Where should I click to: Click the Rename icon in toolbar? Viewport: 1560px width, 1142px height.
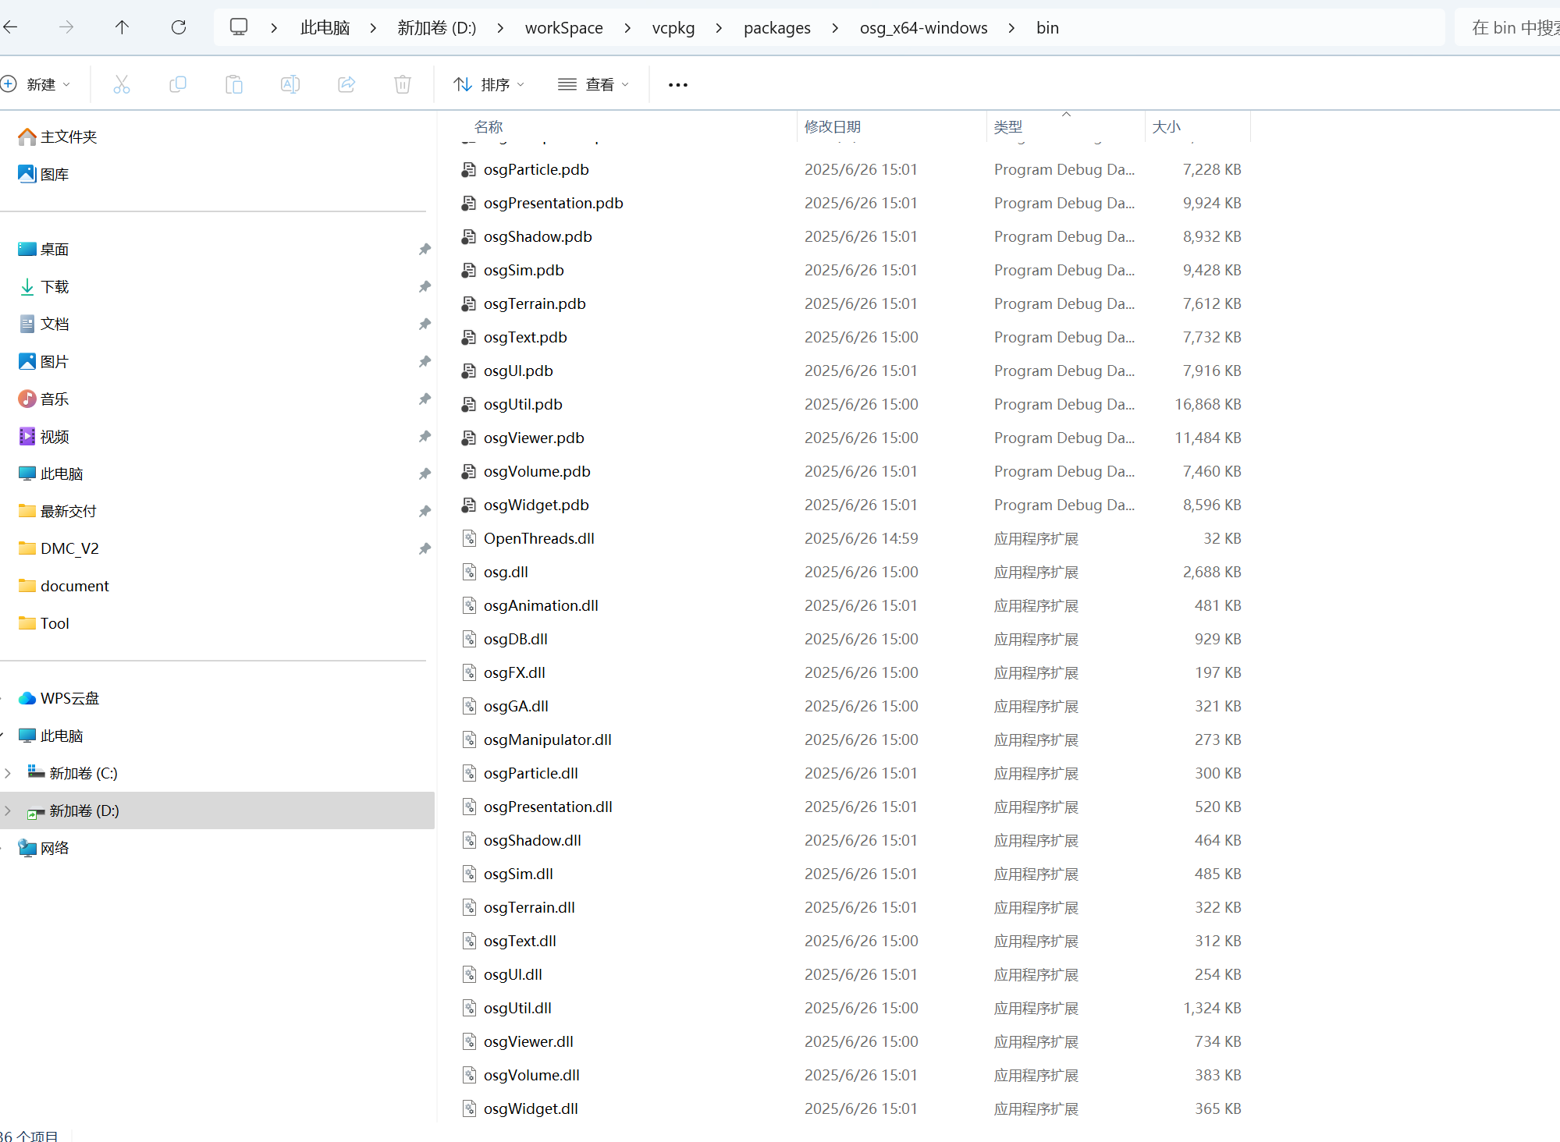coord(290,84)
